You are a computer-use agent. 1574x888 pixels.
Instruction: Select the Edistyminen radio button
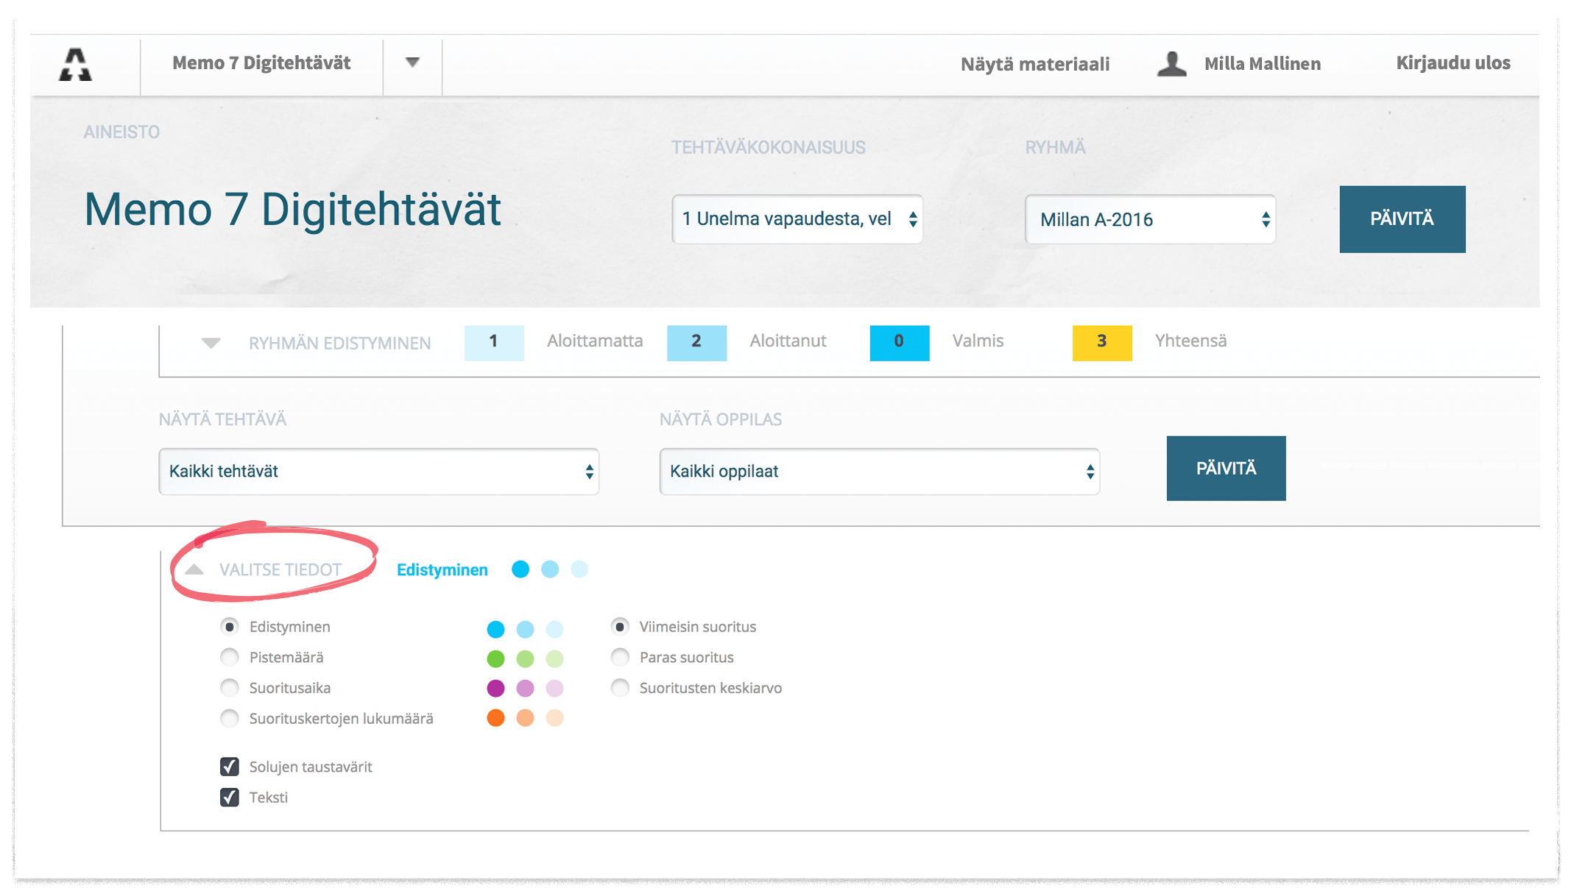[x=230, y=627]
